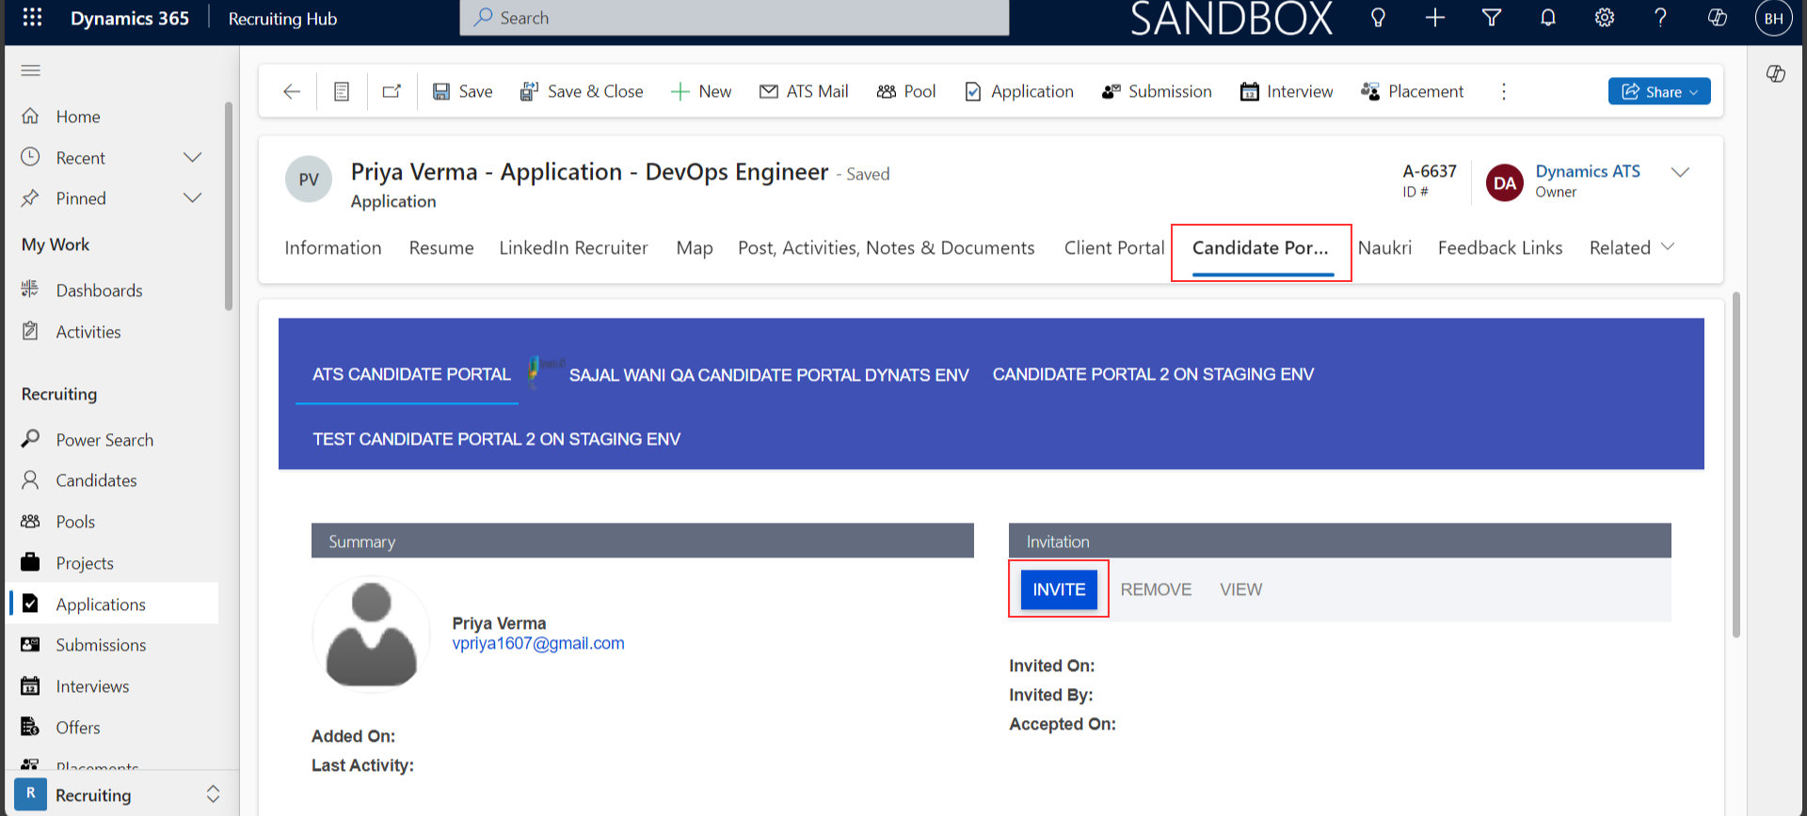Open the Map tab
Viewport: 1807px width, 816px height.
click(695, 247)
